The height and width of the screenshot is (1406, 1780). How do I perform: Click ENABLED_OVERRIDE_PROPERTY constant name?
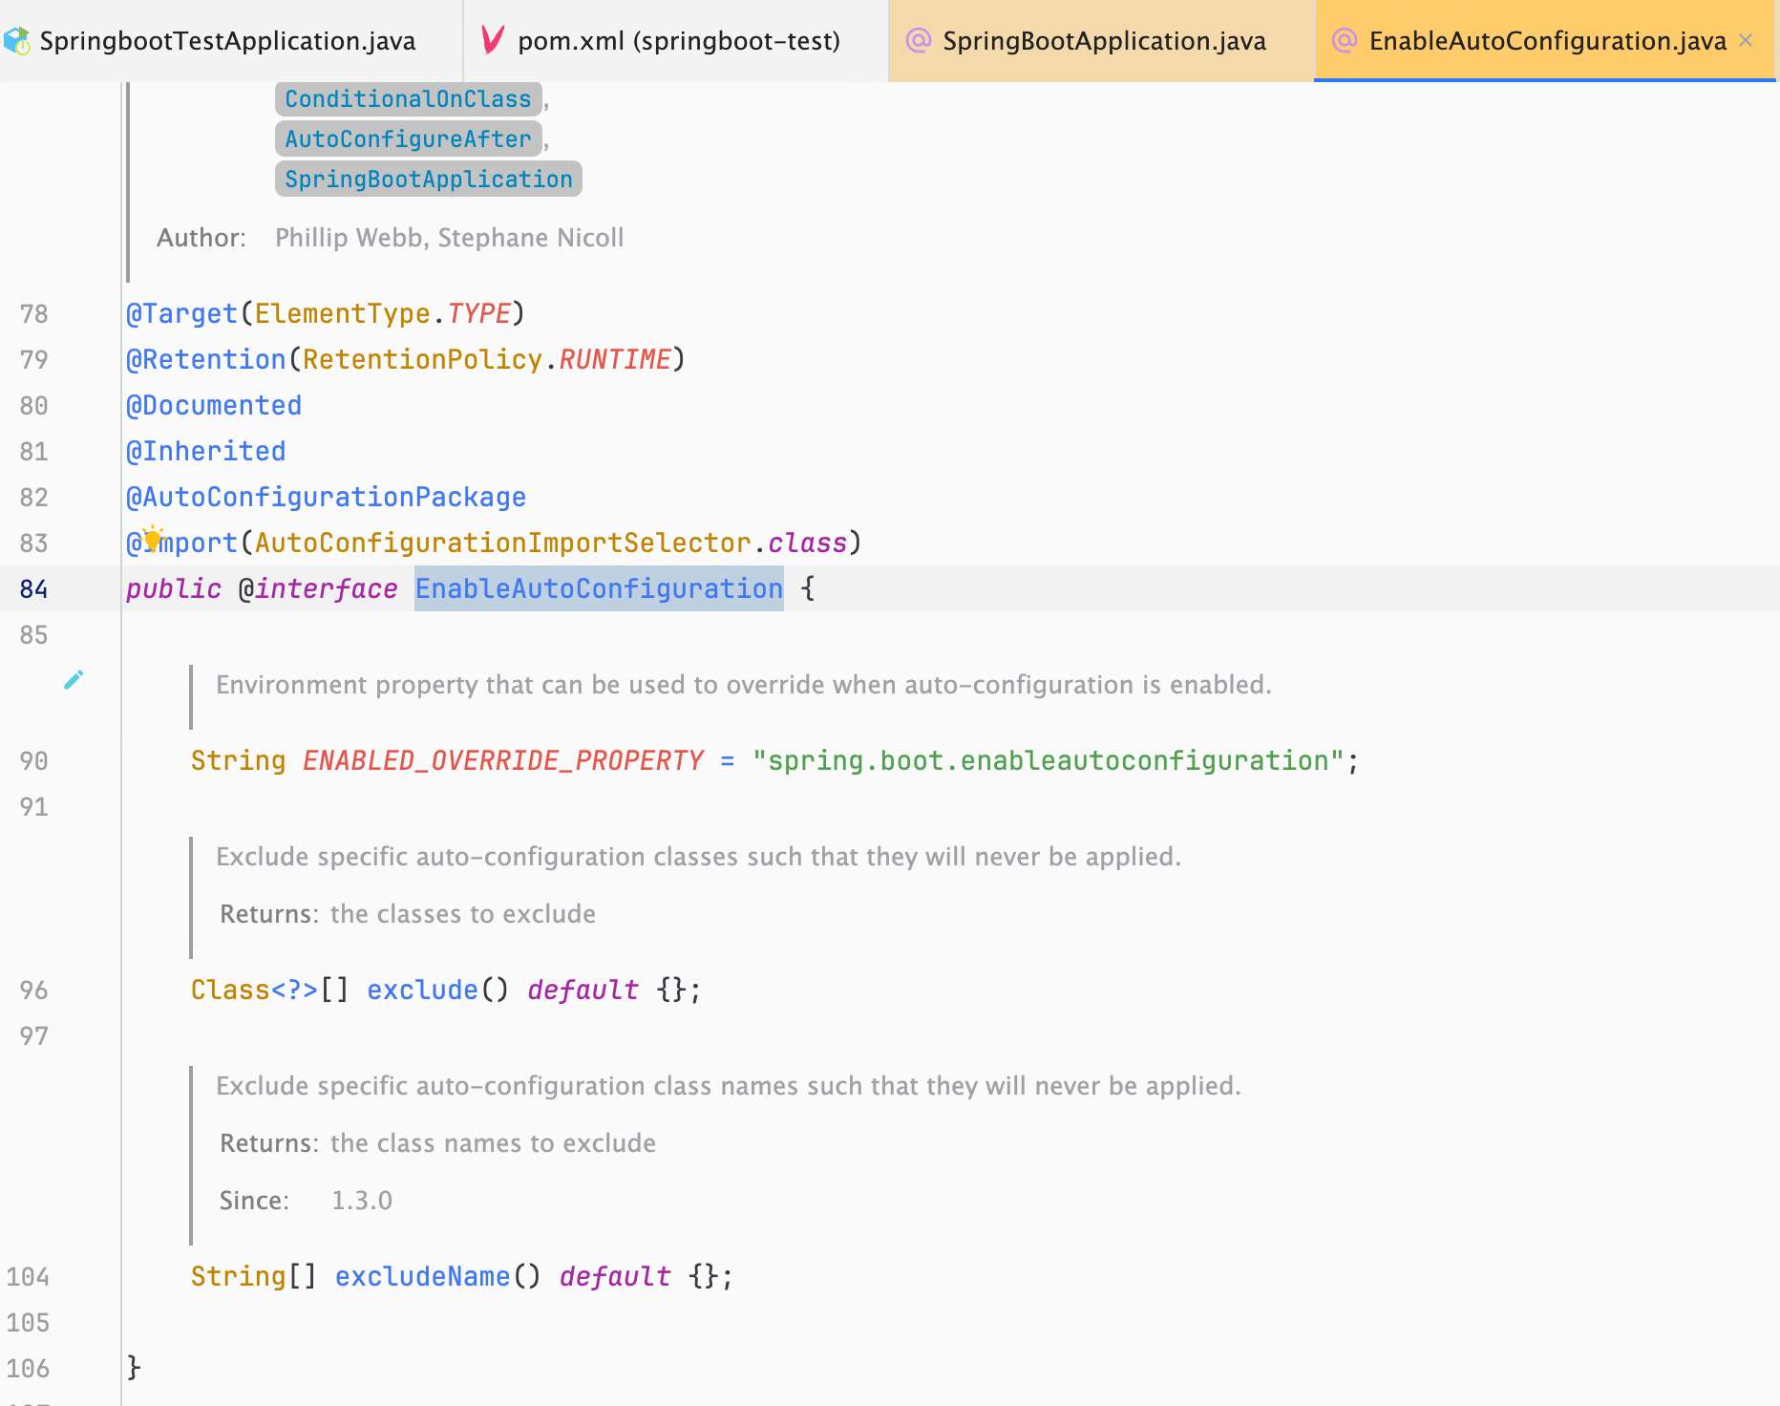(503, 760)
